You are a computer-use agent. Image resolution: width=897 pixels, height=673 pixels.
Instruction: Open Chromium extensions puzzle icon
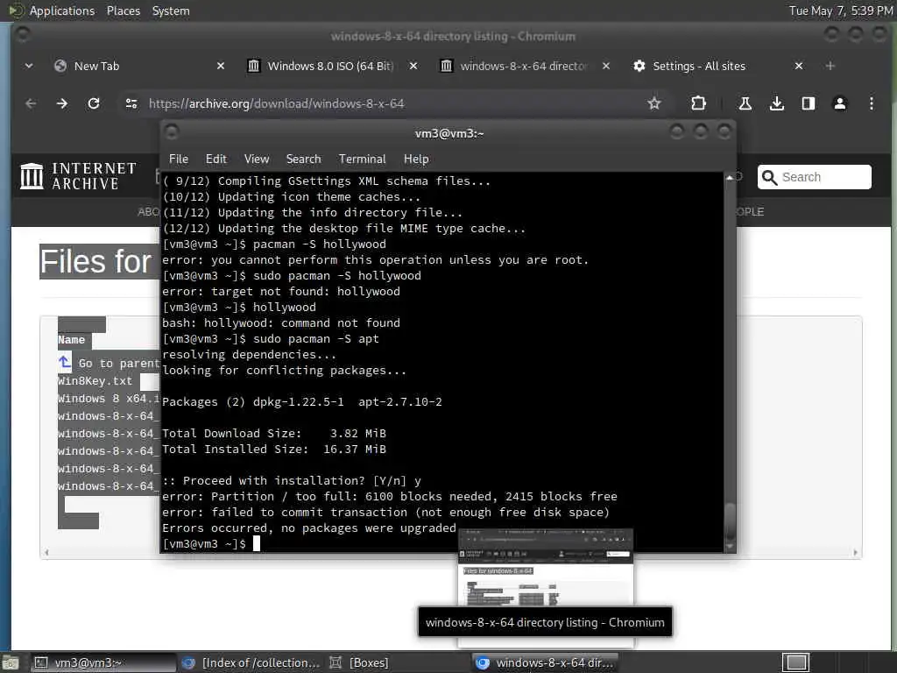[698, 103]
